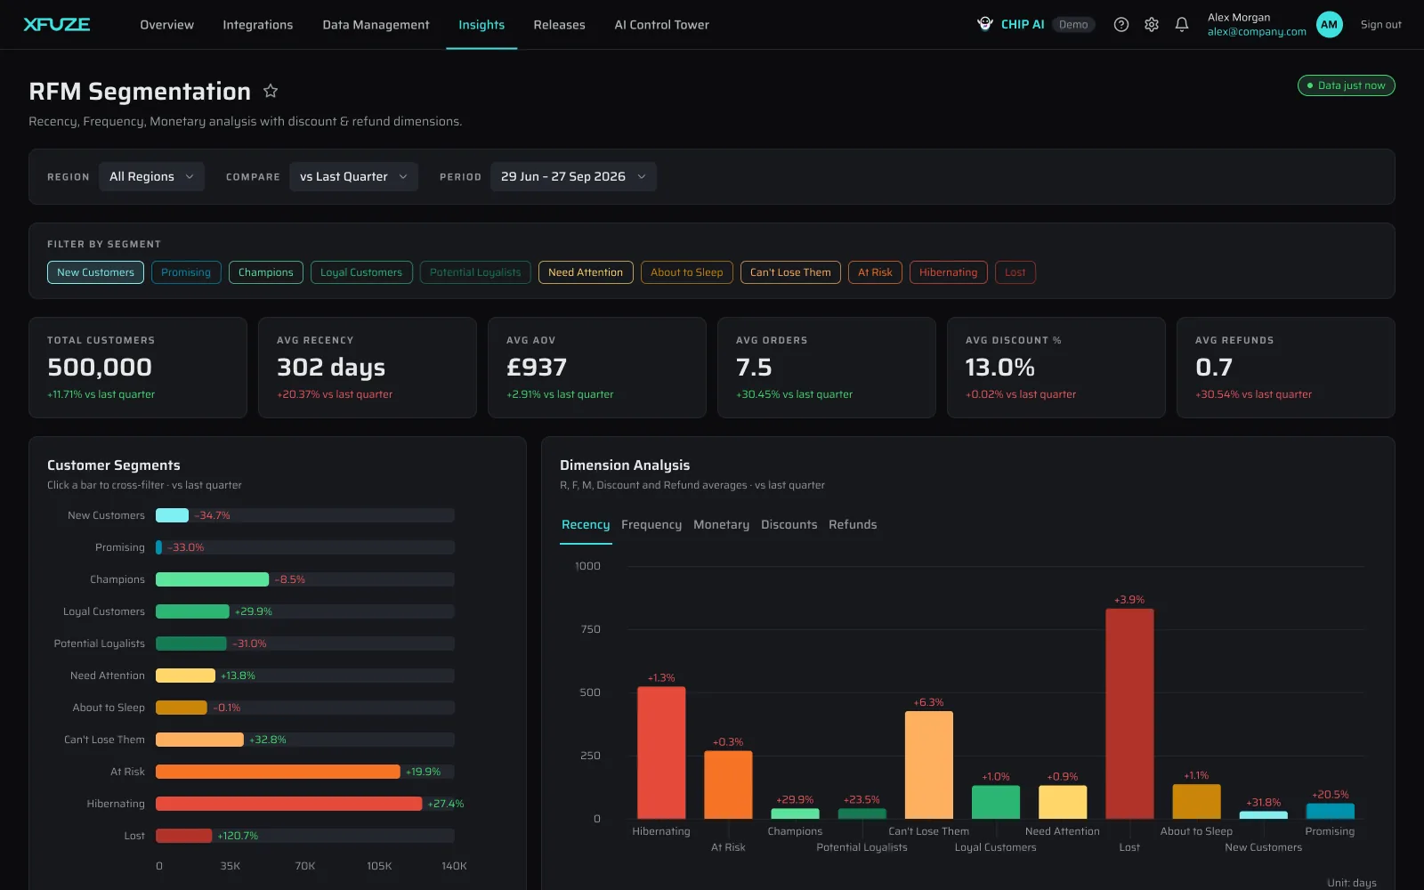This screenshot has height=890, width=1424.
Task: Switch to the Monetary dimension tab
Action: tap(721, 524)
